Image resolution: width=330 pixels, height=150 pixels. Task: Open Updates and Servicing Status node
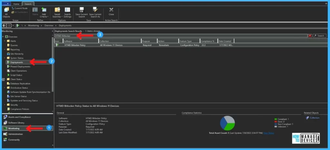pos(22,101)
